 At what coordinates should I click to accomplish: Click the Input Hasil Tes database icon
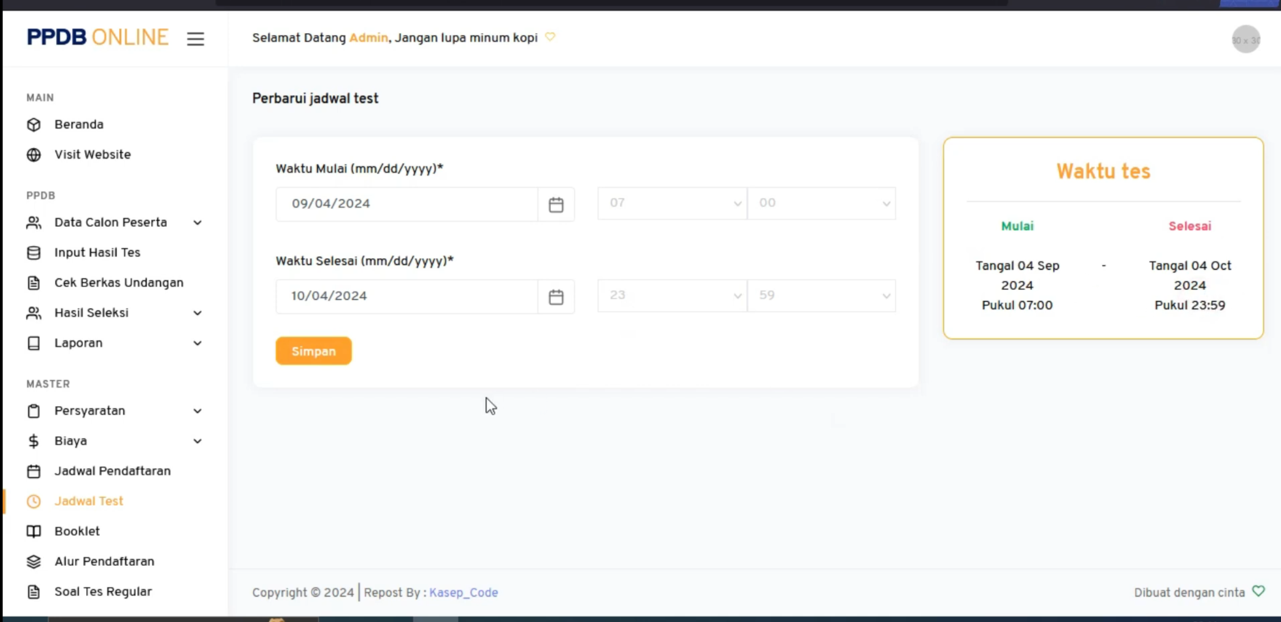pos(34,253)
